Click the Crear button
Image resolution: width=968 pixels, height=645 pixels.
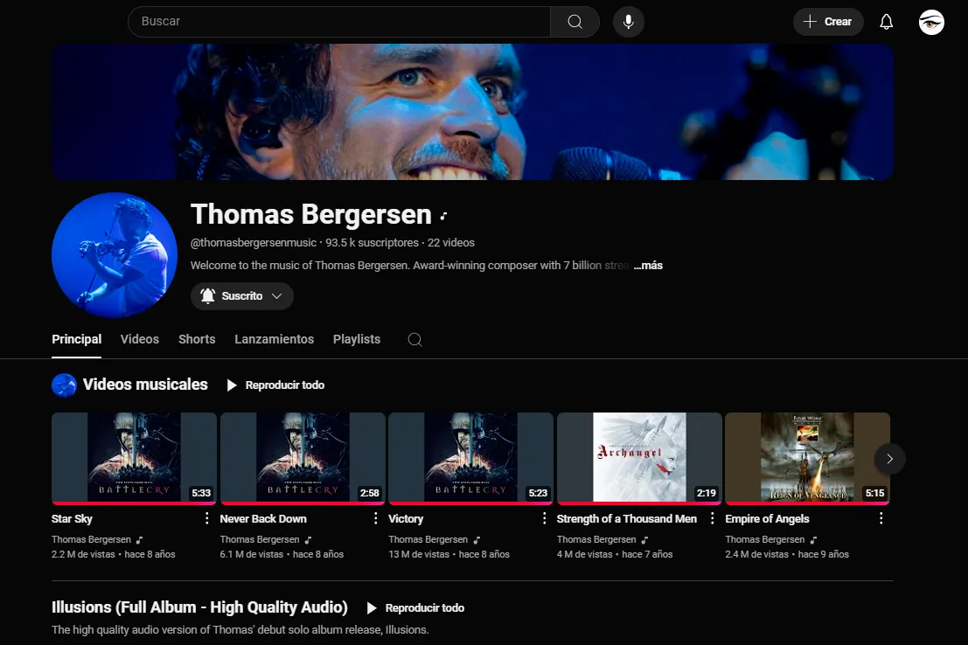tap(828, 22)
